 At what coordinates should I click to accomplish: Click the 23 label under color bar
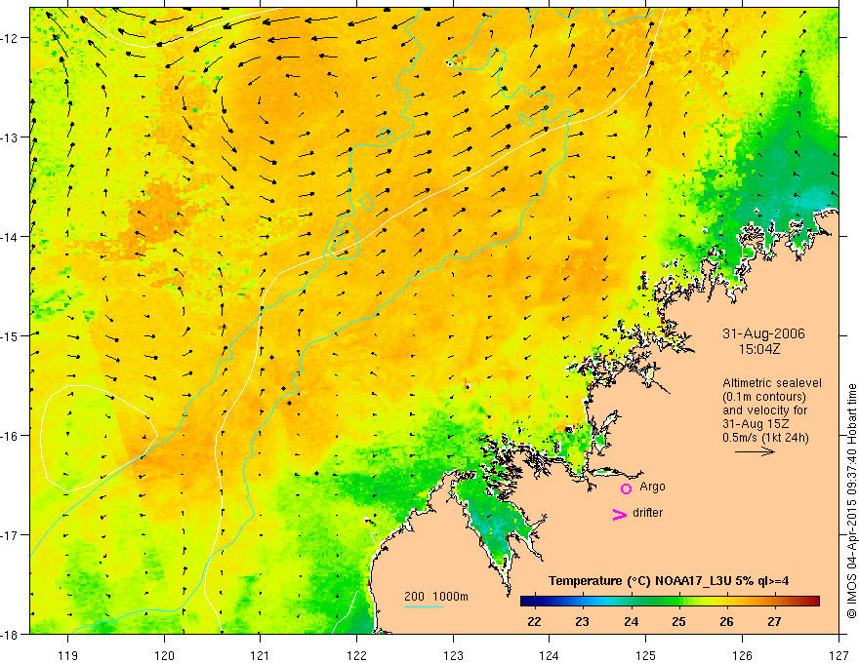pyautogui.click(x=583, y=622)
